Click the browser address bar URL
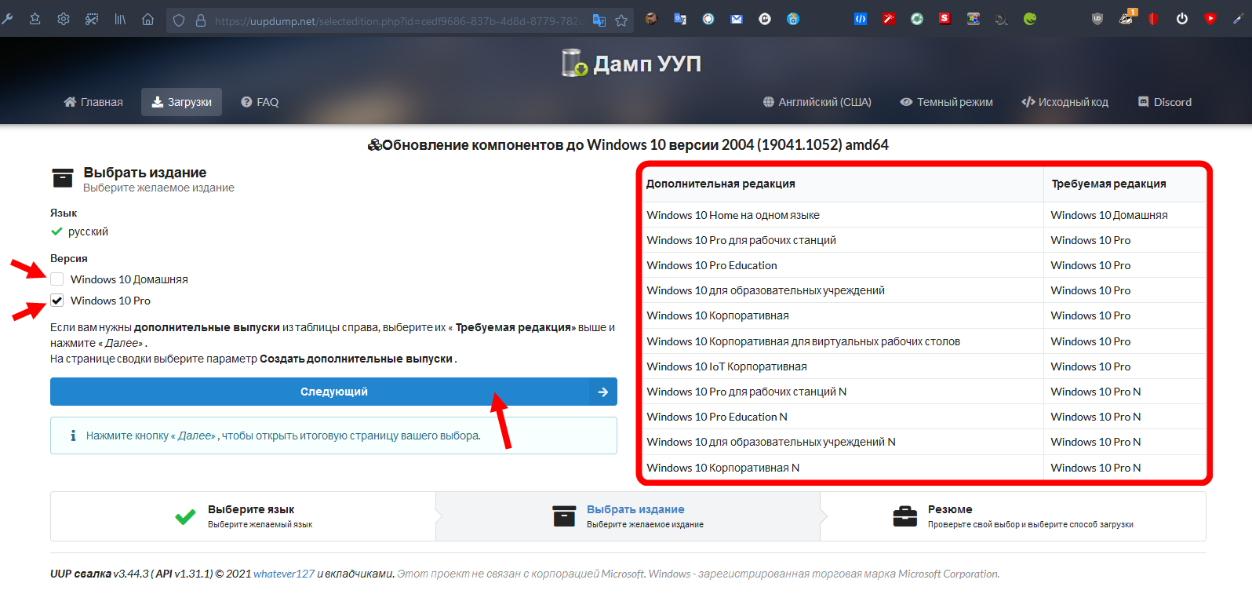Screen dimensions: 1252x616 pos(399,21)
